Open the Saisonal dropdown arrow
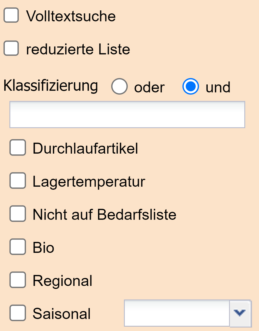 [x=240, y=313]
